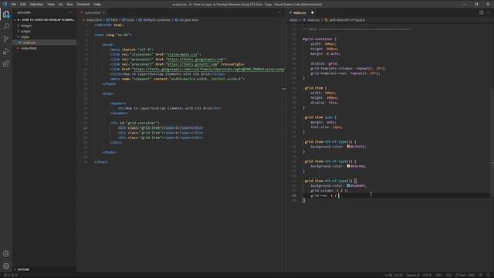This screenshot has width=494, height=278.
Task: Click div.grid-item breadcrumb segment
Action: pyautogui.click(x=187, y=20)
